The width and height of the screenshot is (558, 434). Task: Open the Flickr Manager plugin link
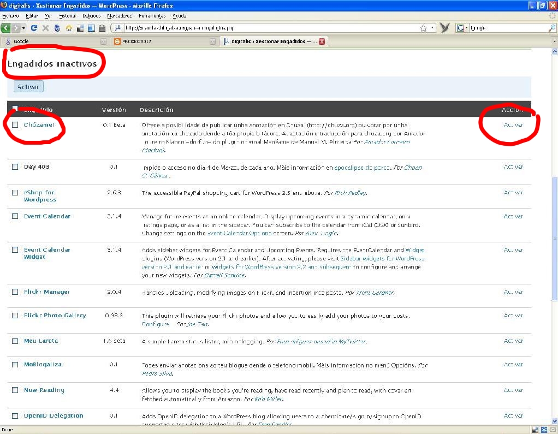(x=46, y=292)
